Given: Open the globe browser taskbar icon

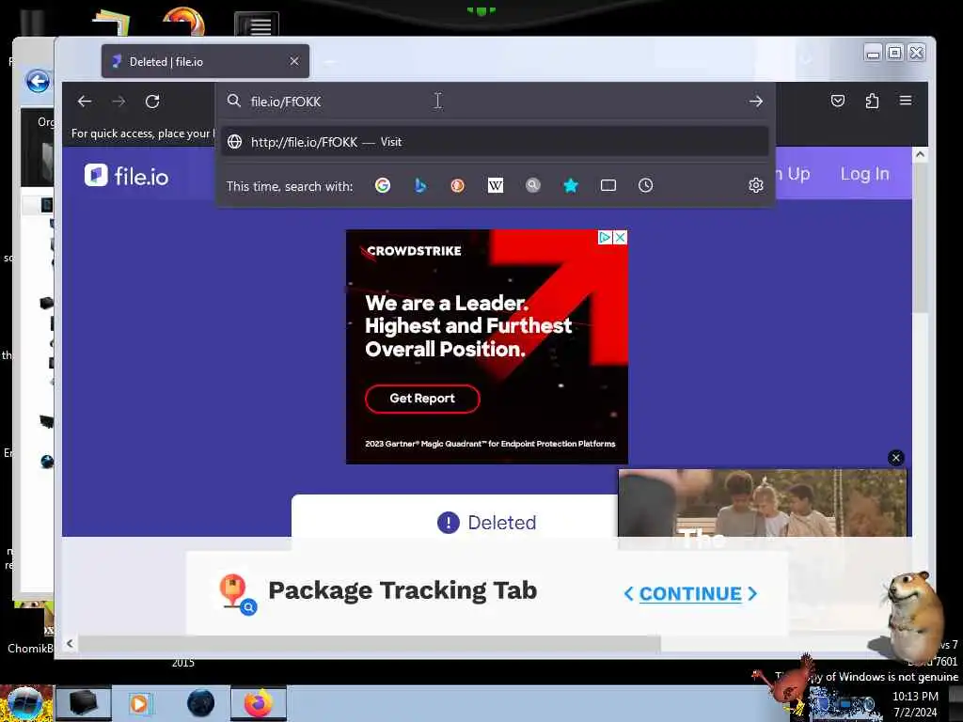Looking at the screenshot, I should point(201,703).
